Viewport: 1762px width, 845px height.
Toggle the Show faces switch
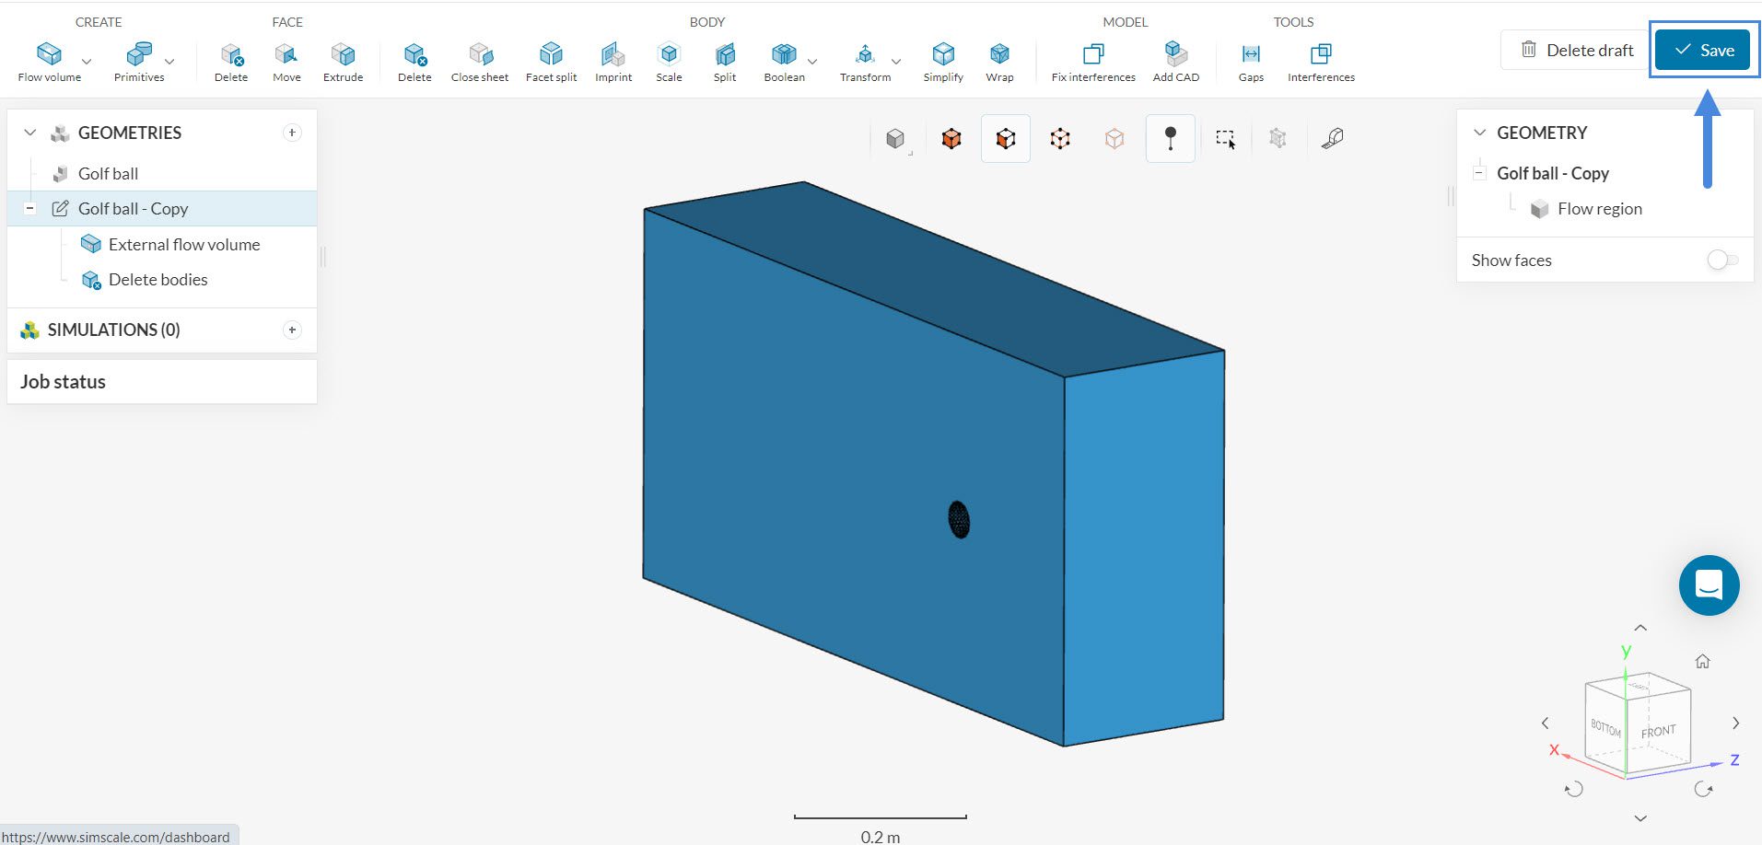point(1721,260)
